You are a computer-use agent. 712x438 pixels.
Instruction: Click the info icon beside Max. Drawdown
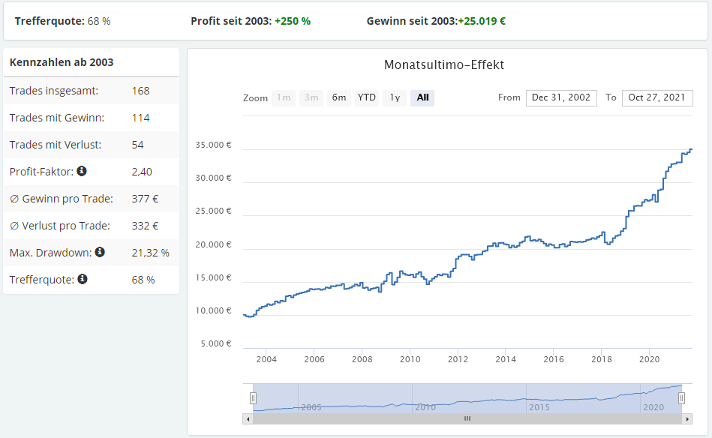coord(100,252)
